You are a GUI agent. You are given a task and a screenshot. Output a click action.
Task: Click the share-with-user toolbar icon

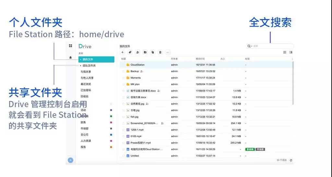point(137,52)
